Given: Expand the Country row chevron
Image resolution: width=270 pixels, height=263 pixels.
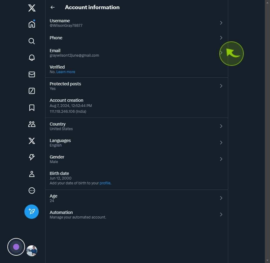Looking at the screenshot, I should click(221, 126).
